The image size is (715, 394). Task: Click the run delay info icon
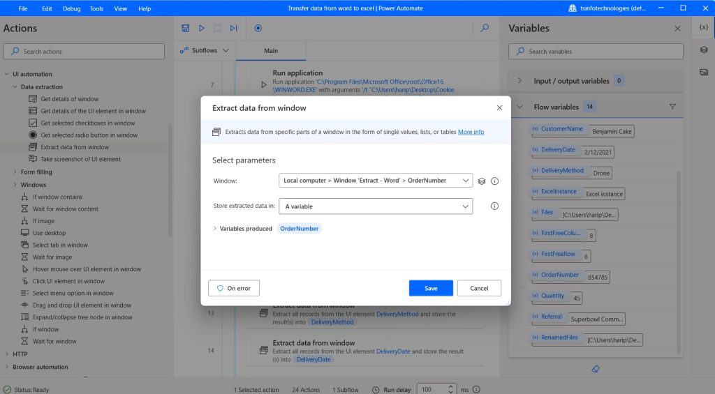click(476, 389)
